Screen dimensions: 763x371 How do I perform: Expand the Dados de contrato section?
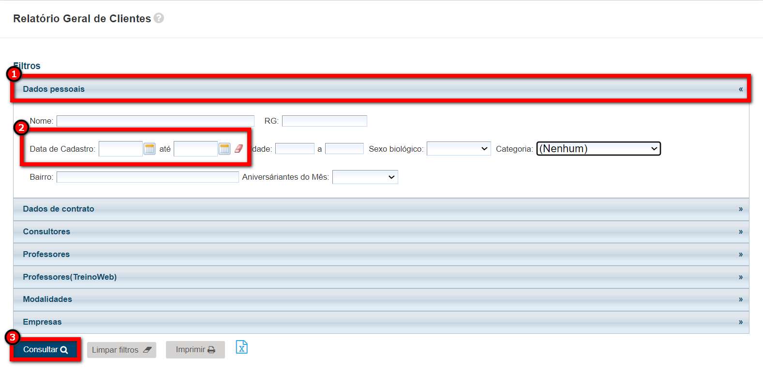[740, 209]
